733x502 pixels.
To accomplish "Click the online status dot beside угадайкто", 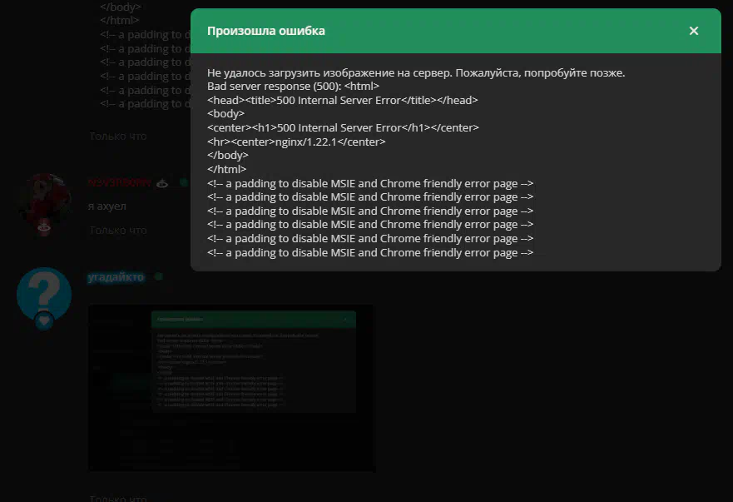I will pos(159,276).
